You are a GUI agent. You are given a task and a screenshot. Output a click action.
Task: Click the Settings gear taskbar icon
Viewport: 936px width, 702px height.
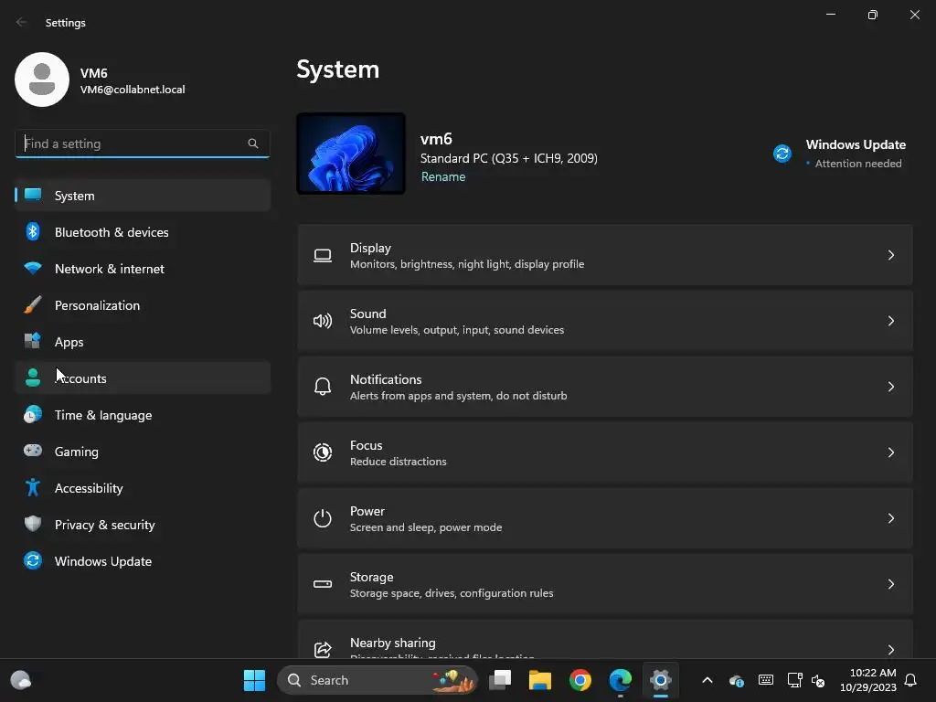(661, 680)
